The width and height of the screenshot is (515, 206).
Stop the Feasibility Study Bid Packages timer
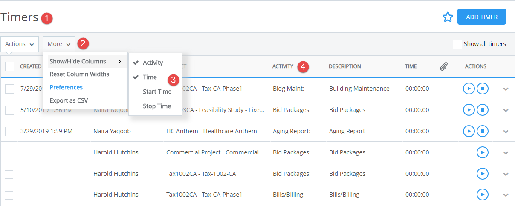482,110
